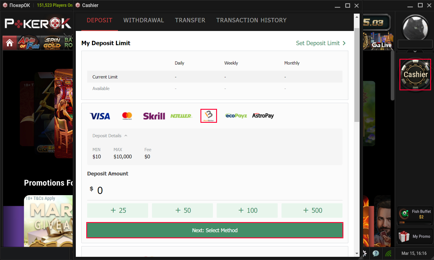Image resolution: width=434 pixels, height=260 pixels.
Task: Open All-In or Fold game icon
Action: point(29,43)
